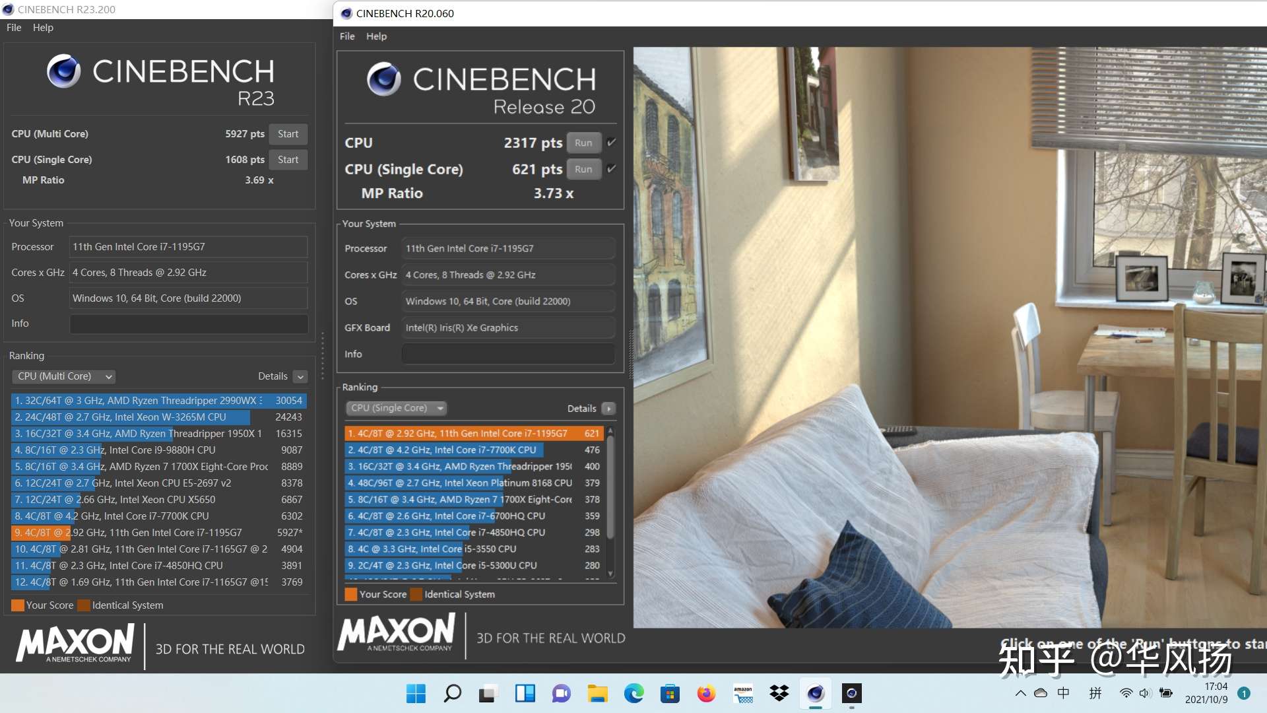Open Microsoft Store from taskbar
The height and width of the screenshot is (713, 1267).
670,693
